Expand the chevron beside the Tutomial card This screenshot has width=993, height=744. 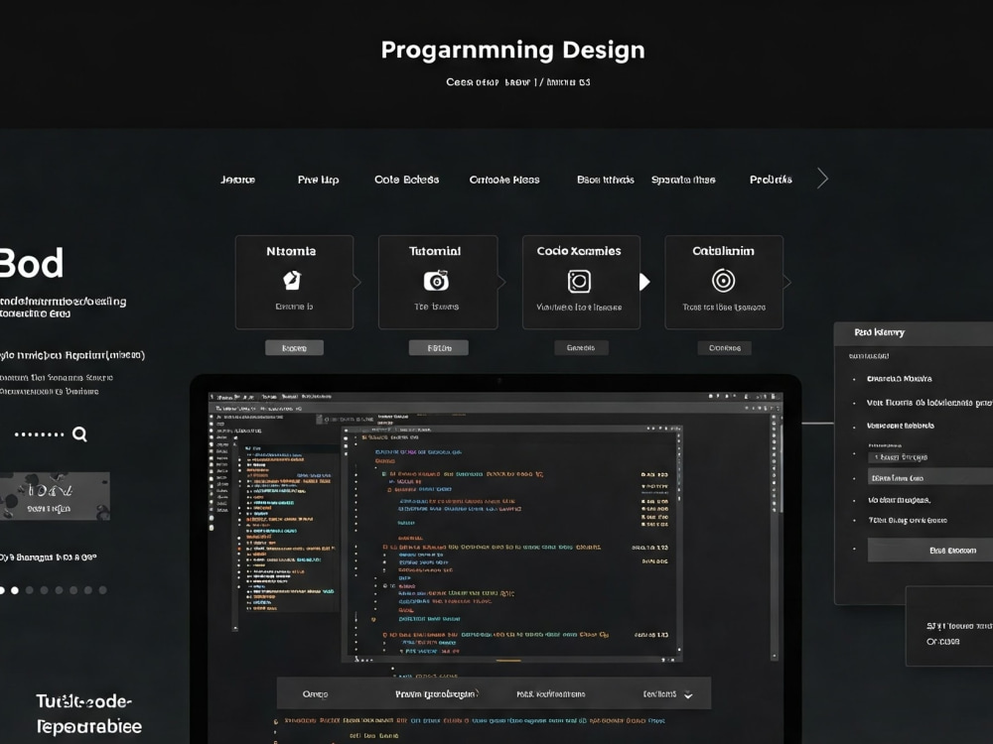[x=501, y=282]
